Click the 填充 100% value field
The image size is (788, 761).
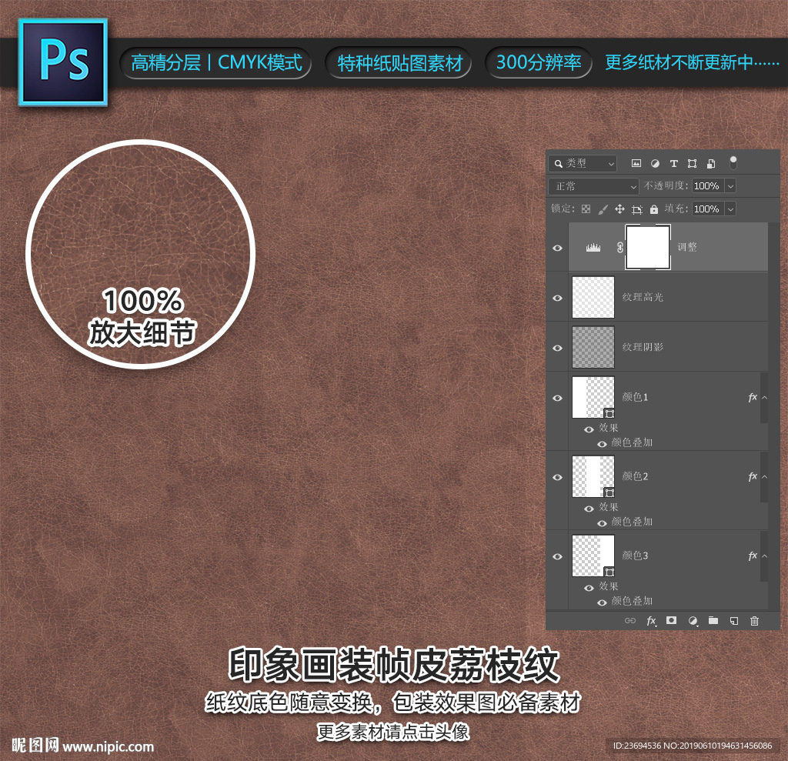(709, 209)
